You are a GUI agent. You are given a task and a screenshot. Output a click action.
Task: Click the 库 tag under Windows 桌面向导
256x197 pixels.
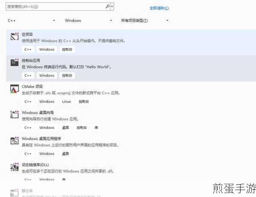pyautogui.click(x=96, y=127)
